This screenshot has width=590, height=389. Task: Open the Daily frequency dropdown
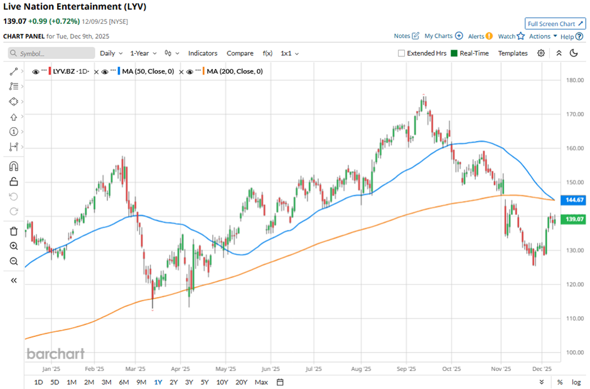pos(111,53)
